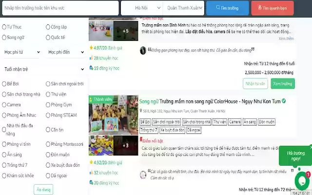
Task: Select the Khám sức khỏe filter
Action: click(4, 175)
